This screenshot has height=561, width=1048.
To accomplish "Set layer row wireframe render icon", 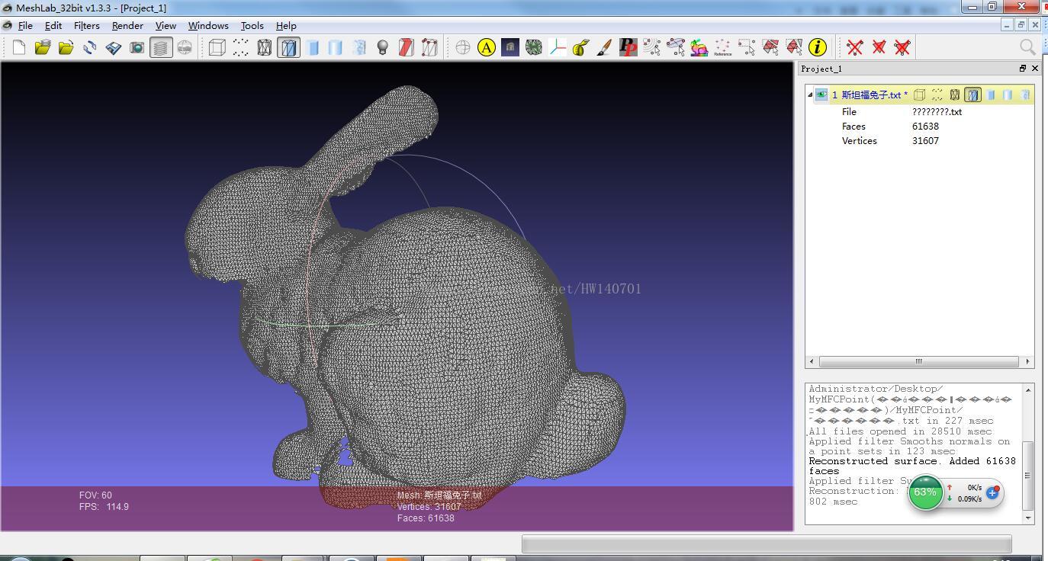I will (954, 95).
